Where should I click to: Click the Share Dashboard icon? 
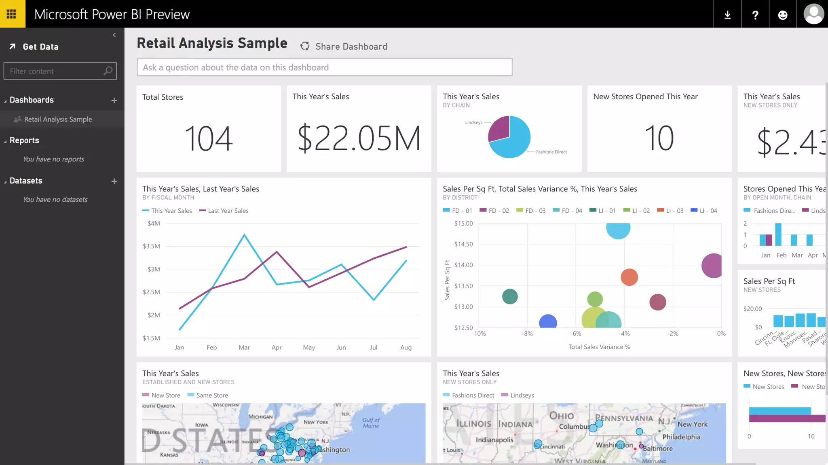305,46
